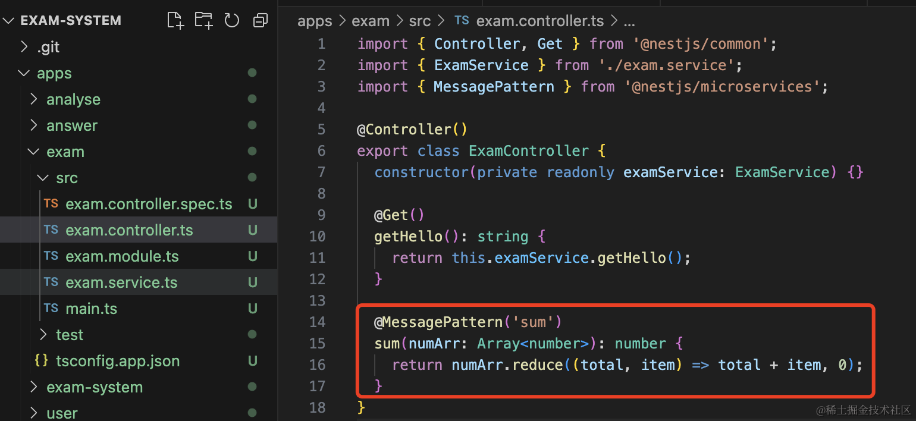The image size is (916, 421).
Task: Collapse all folders in explorer
Action: pos(260,21)
